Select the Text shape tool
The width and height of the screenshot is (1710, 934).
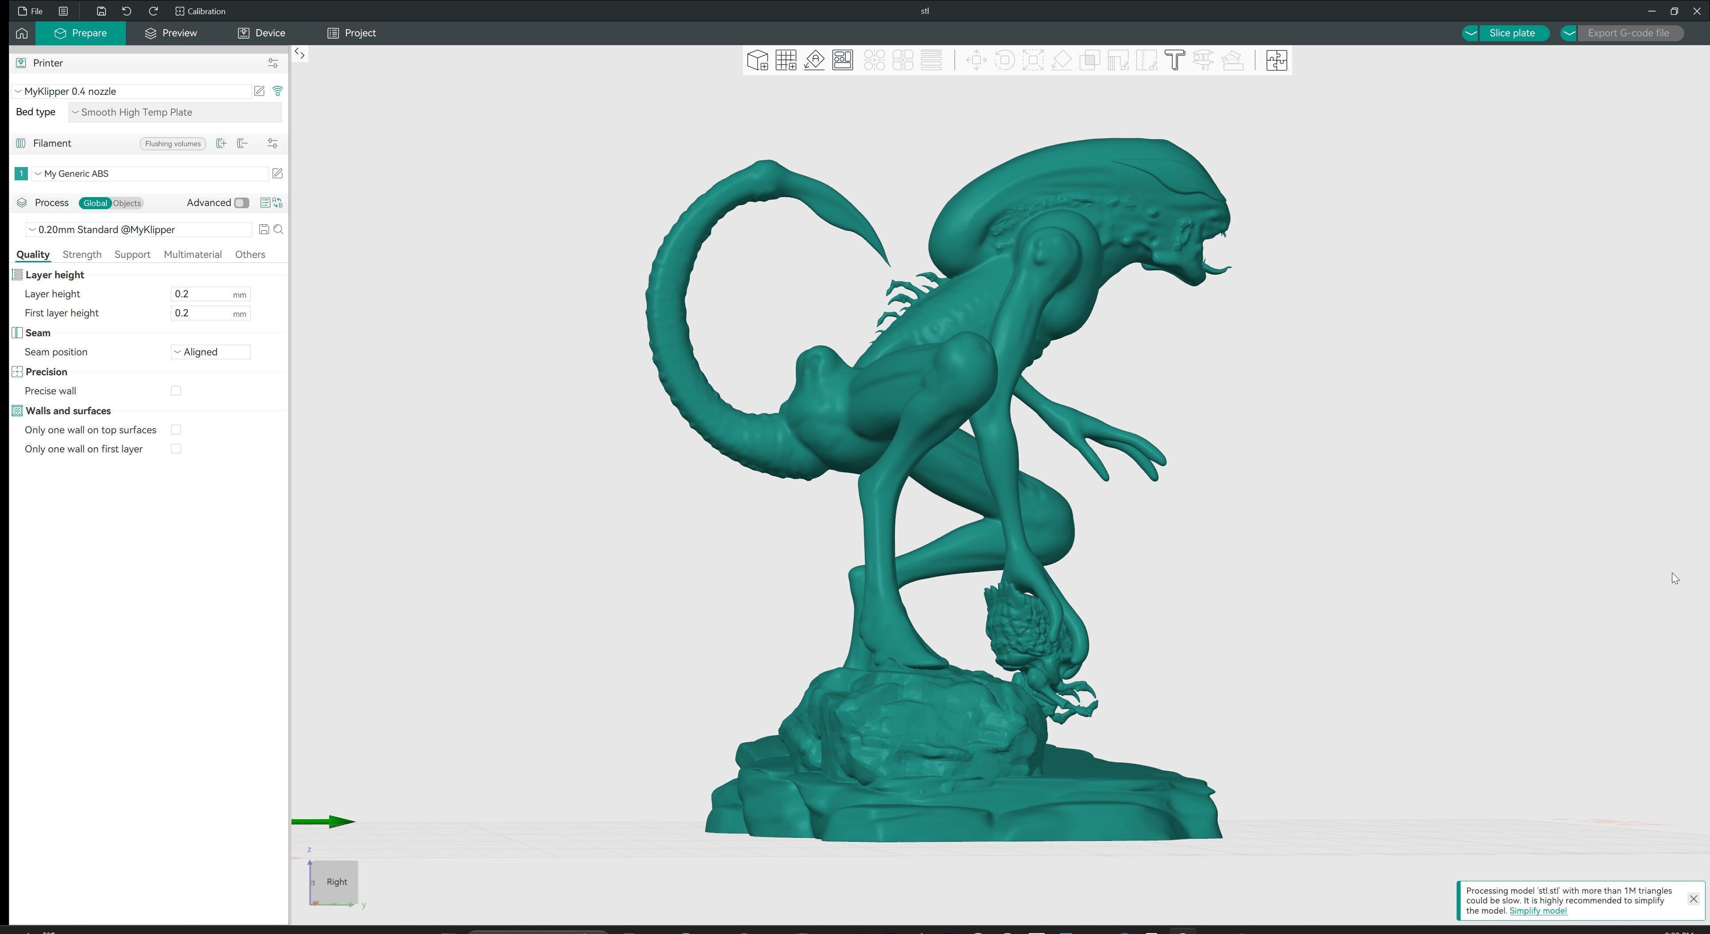click(x=1176, y=60)
